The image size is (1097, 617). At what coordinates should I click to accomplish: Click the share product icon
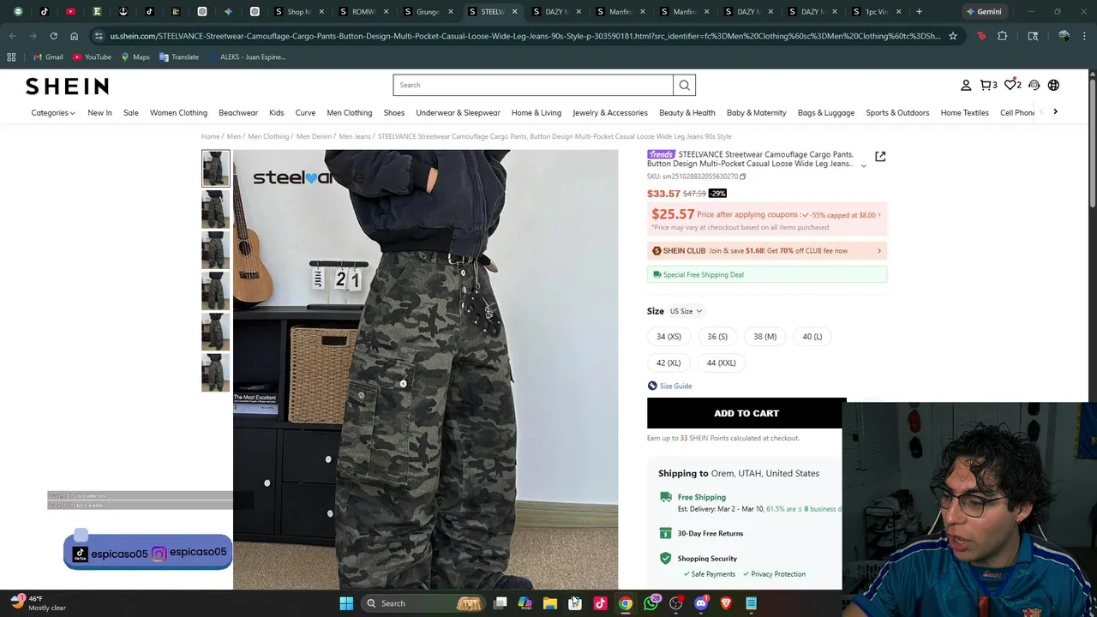pos(880,157)
